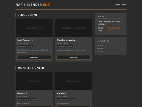Open the Snail Woman Temp preview thumbnail
This screenshot has width=142, height=107.
click(34, 28)
